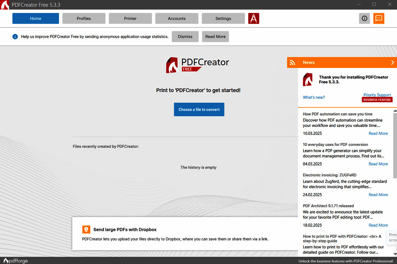Click the Unlock business features footer link
397x264 pixels.
pos(346,261)
